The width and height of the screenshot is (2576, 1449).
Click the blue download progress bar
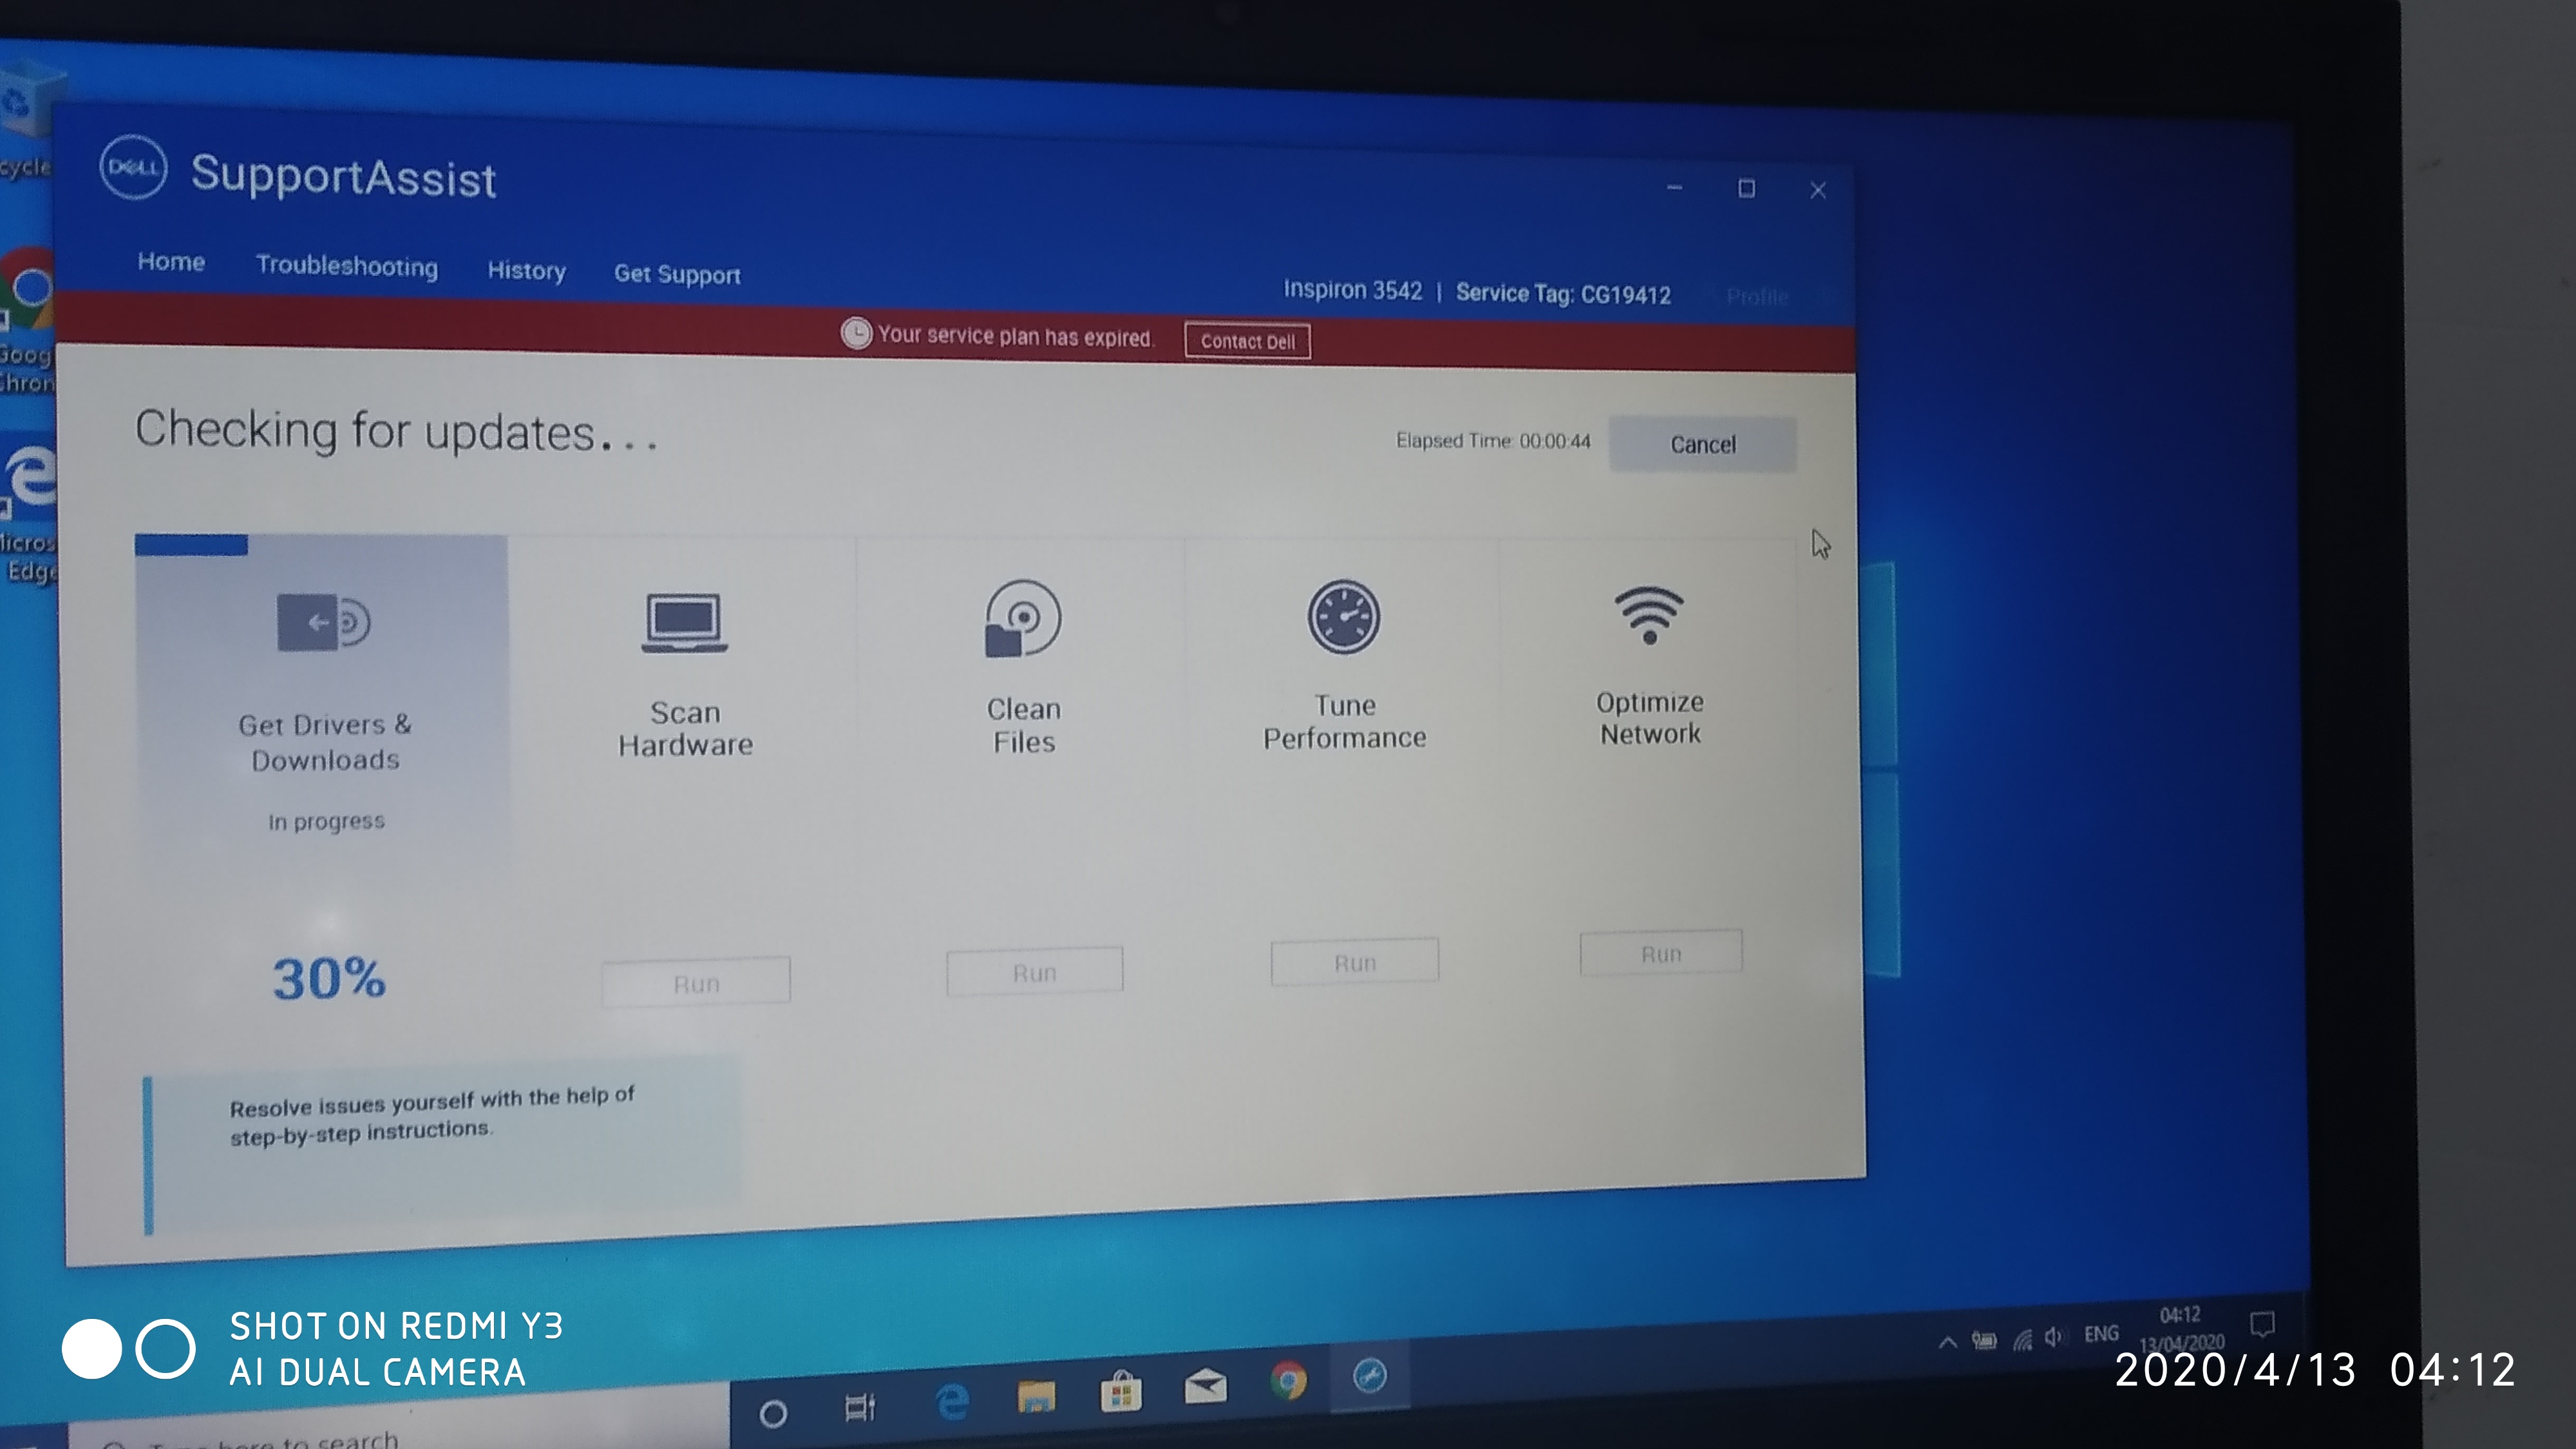point(191,545)
